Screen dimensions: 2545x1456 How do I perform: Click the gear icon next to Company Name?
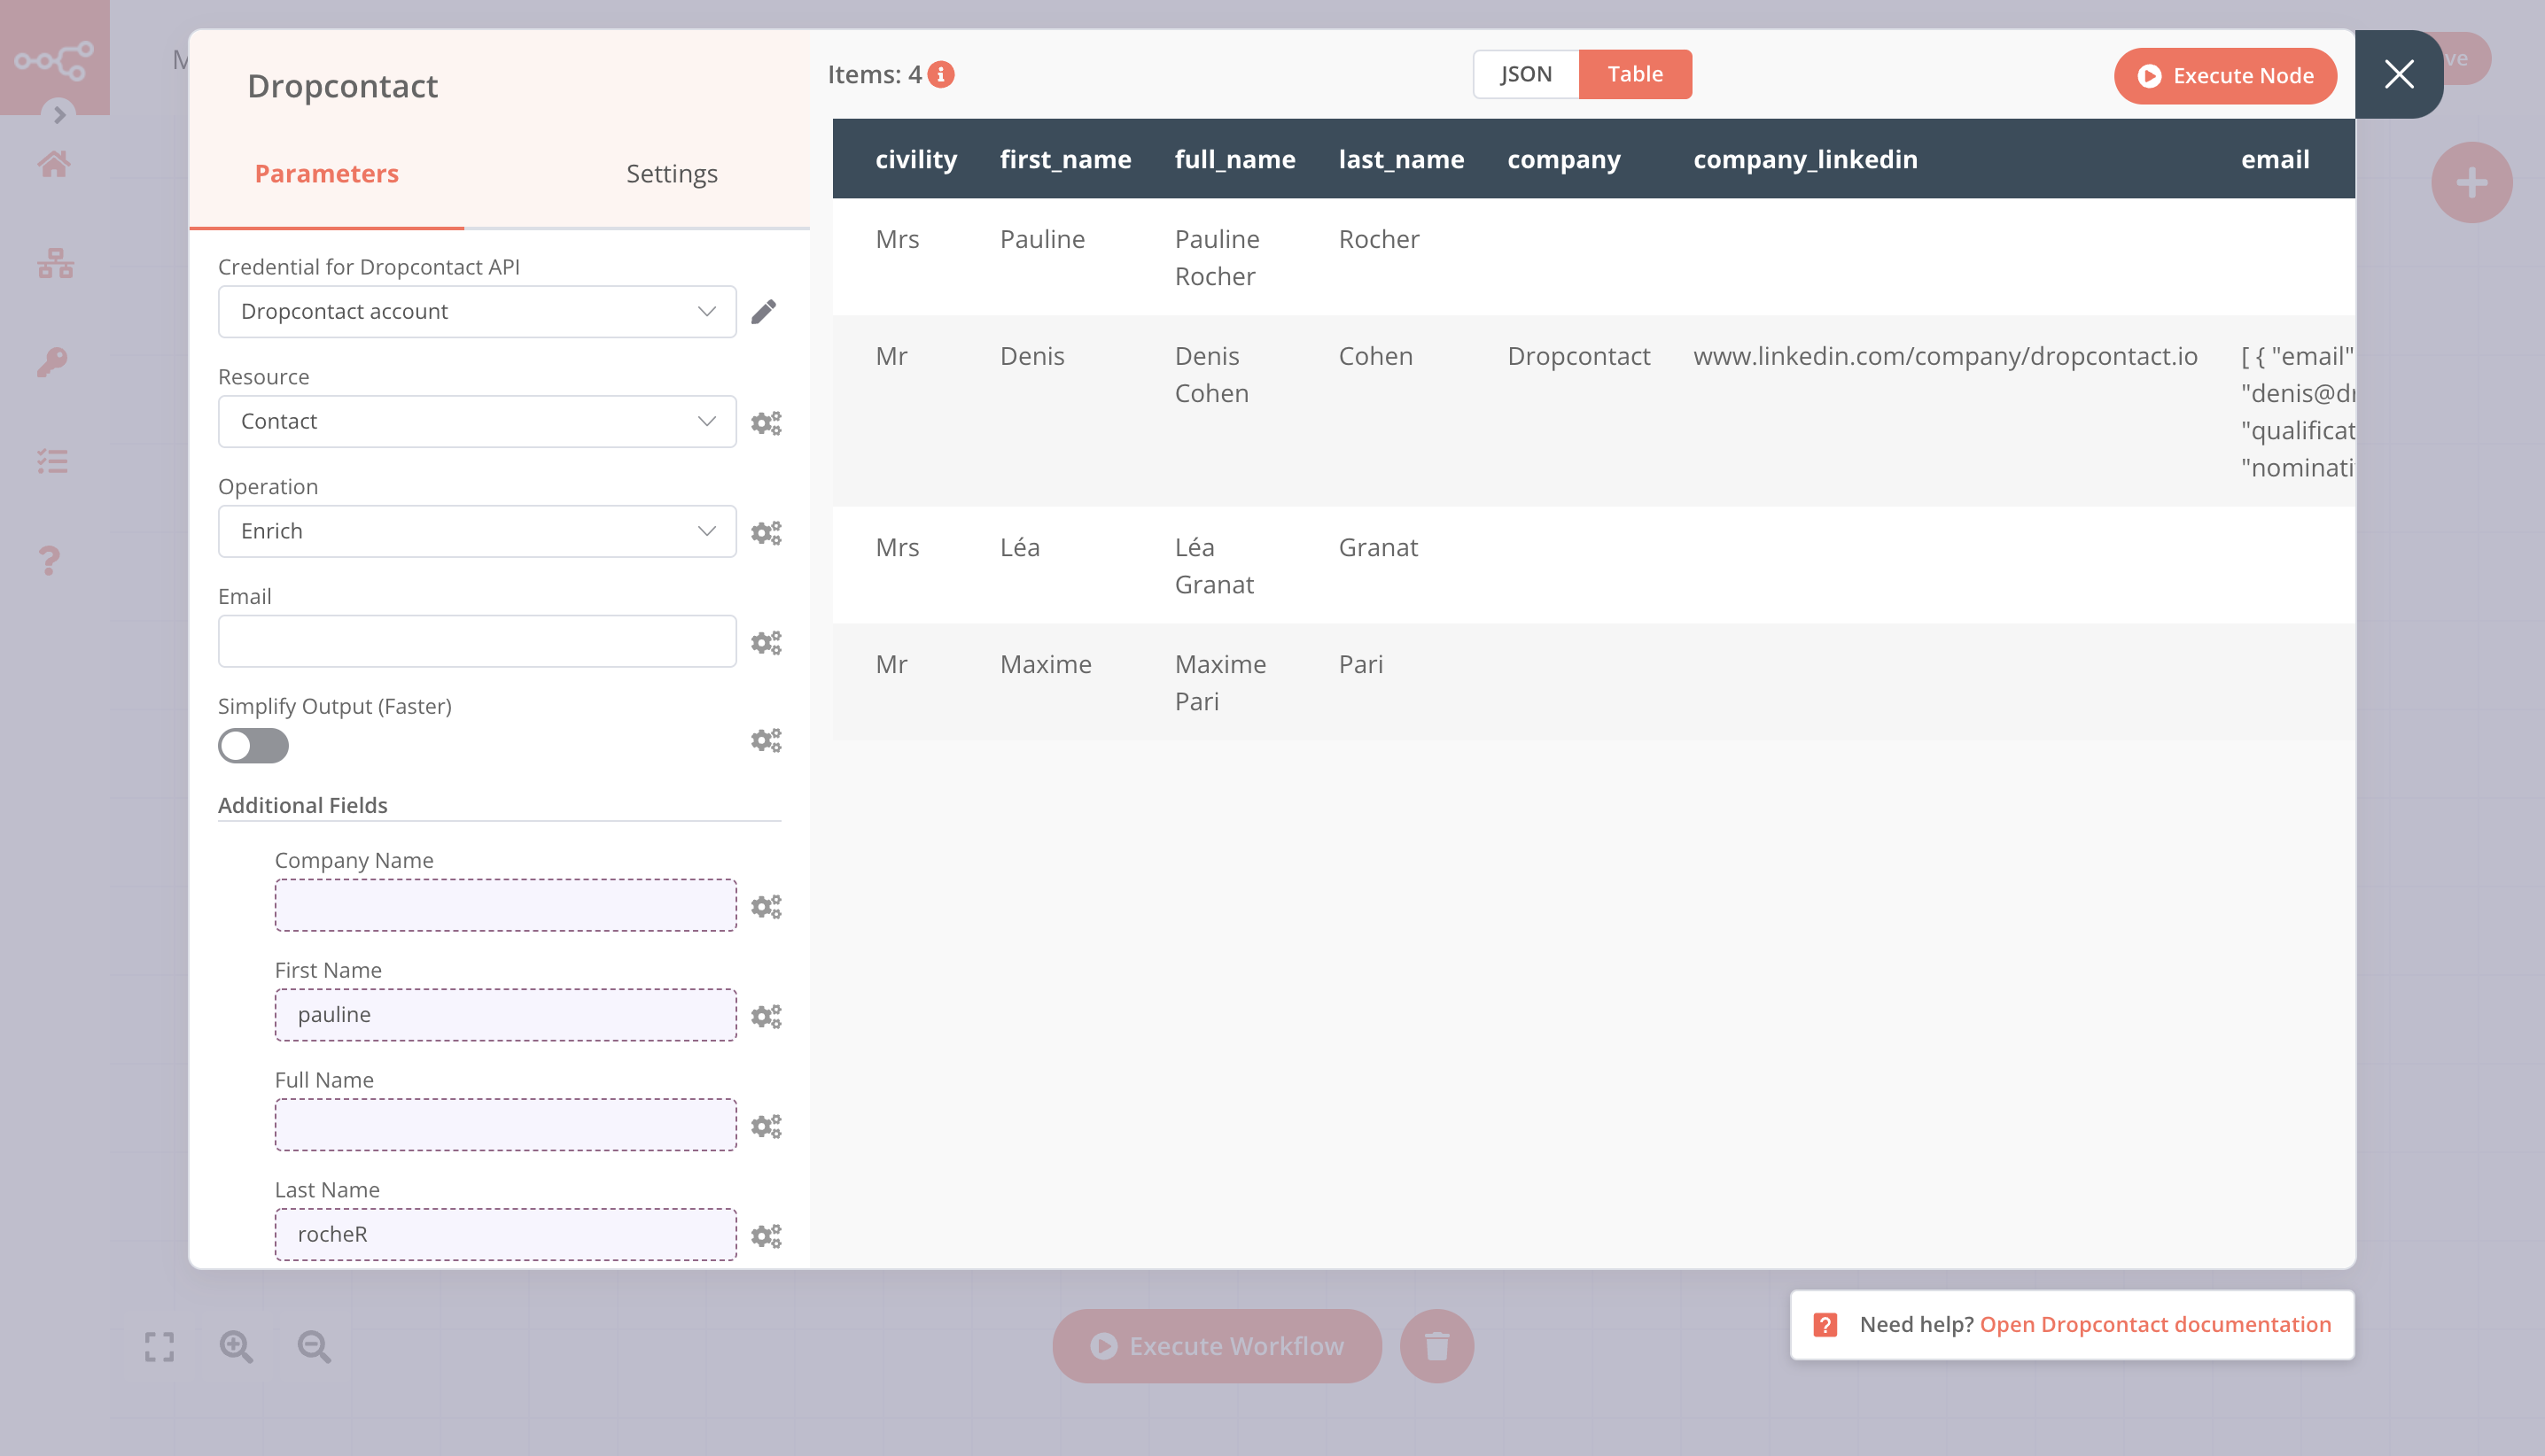(x=766, y=905)
